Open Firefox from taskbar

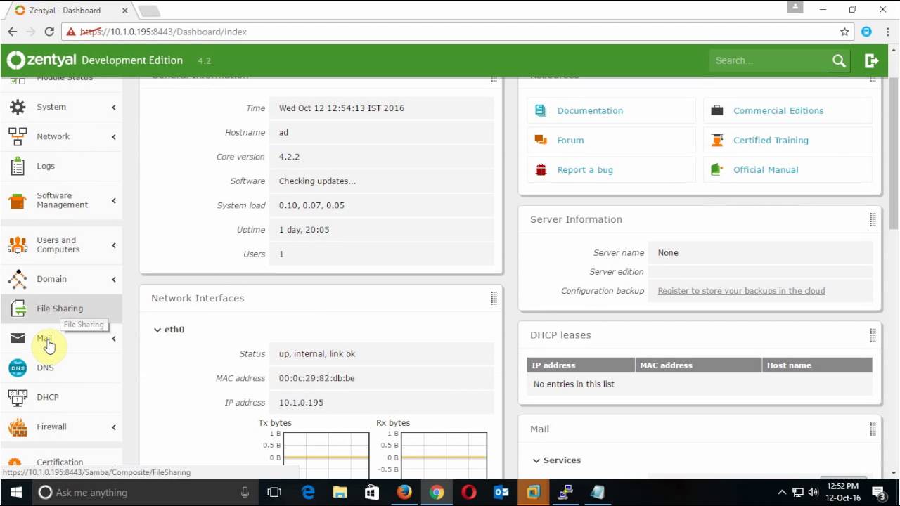click(404, 492)
